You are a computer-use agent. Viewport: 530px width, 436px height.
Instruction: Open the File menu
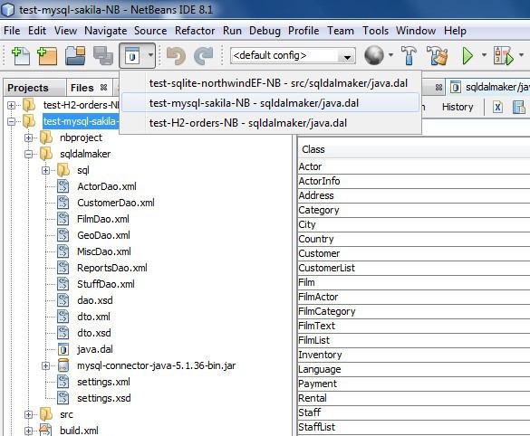pos(12,31)
